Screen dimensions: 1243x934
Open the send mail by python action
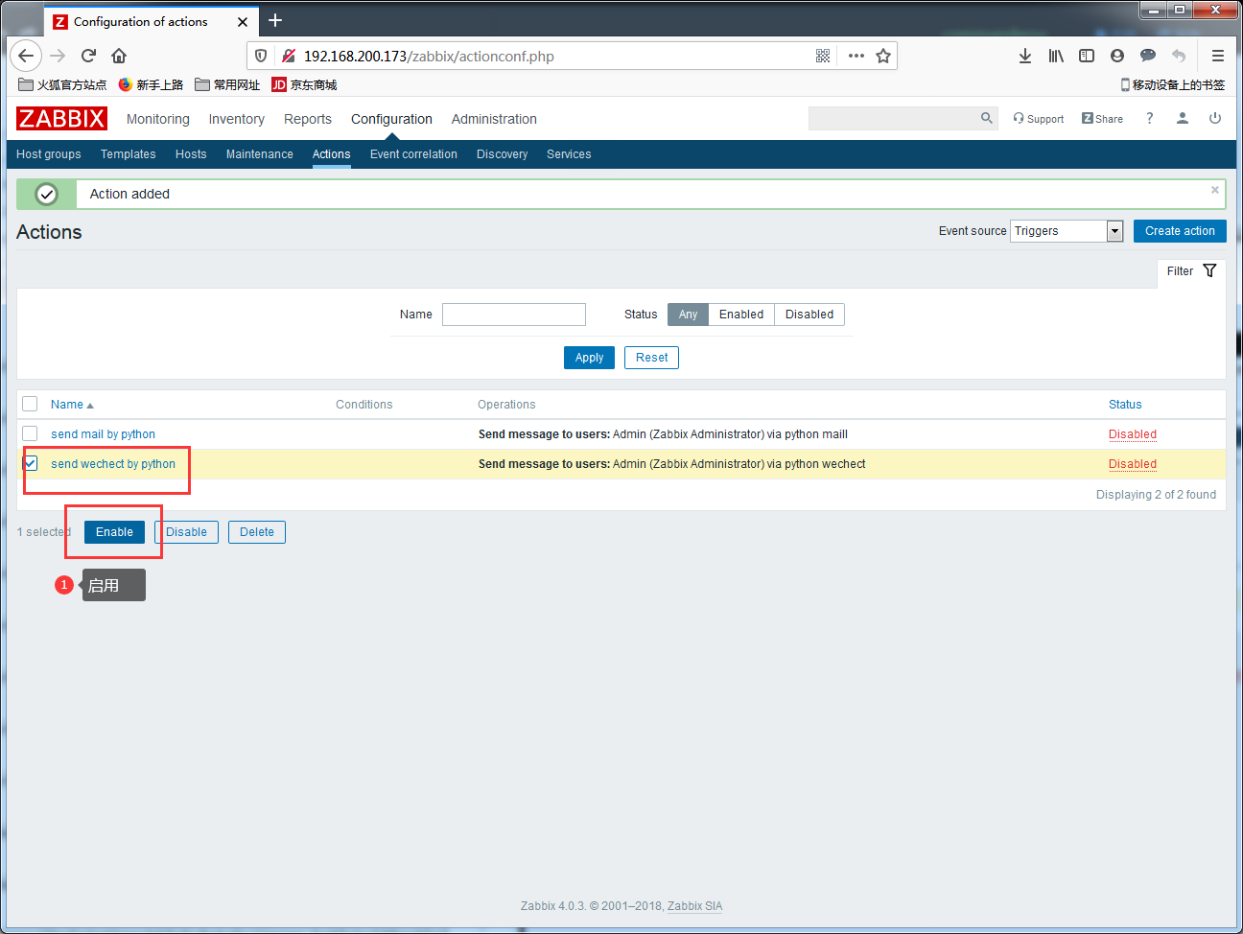point(103,434)
